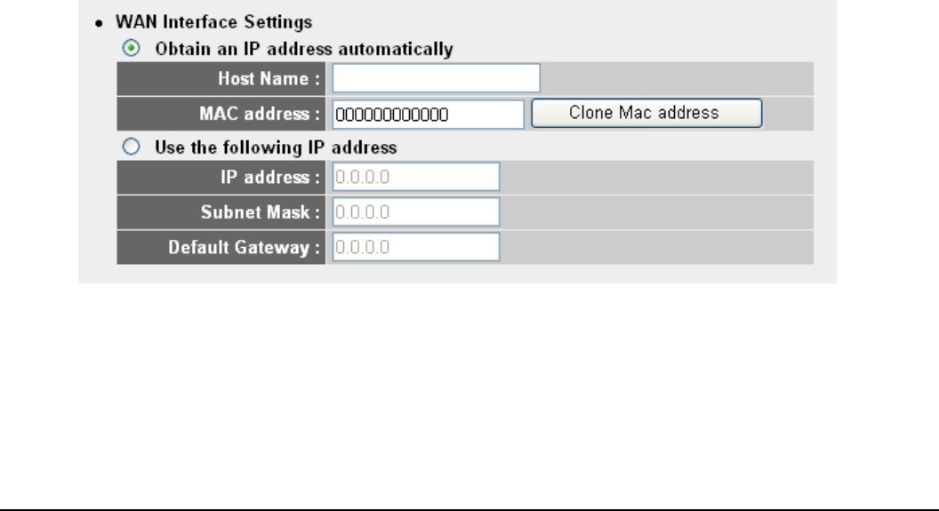Select Use the following IP address radio
Screen dimensions: 939x511
(131, 147)
